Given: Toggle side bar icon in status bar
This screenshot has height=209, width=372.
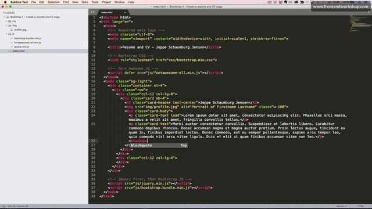Looking at the screenshot, I should (3, 206).
